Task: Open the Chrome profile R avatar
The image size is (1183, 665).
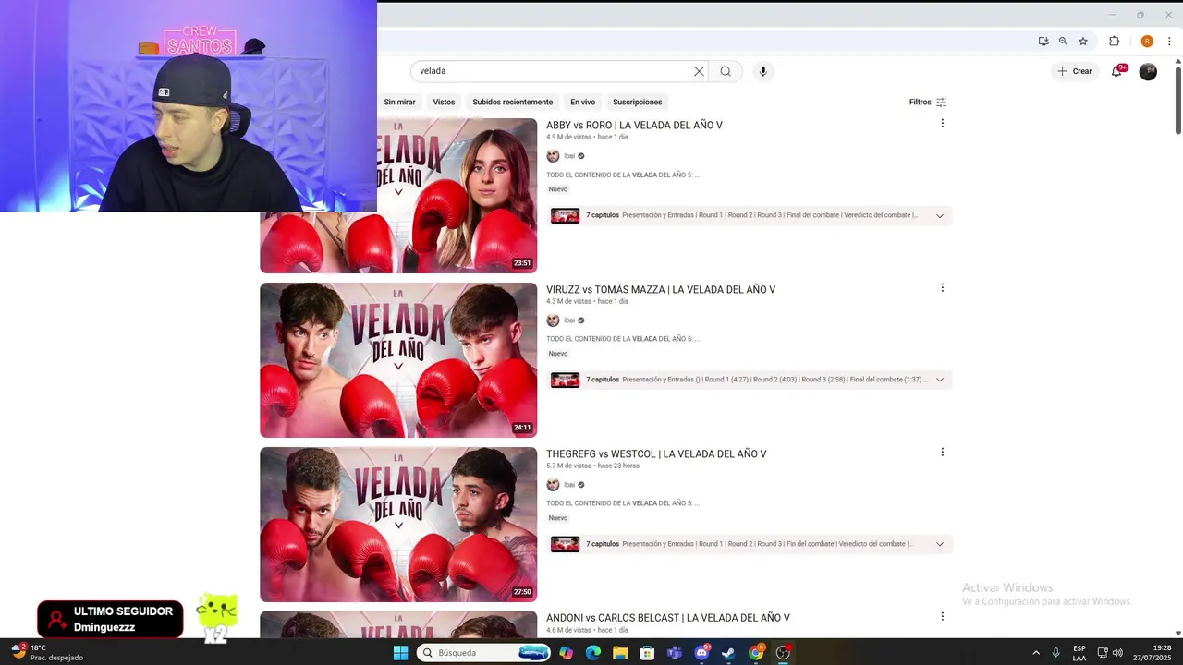Action: (x=1147, y=41)
